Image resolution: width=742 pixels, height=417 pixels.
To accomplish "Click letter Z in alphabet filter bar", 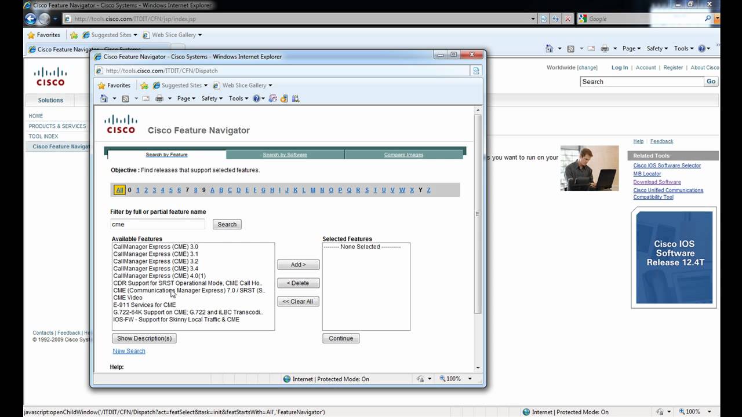I will [428, 190].
